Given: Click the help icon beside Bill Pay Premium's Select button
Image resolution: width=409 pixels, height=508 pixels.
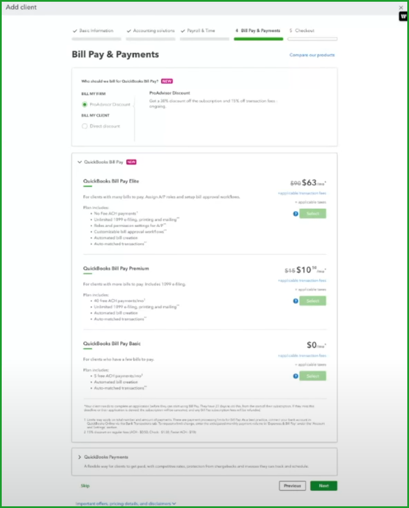Looking at the screenshot, I should click(295, 301).
